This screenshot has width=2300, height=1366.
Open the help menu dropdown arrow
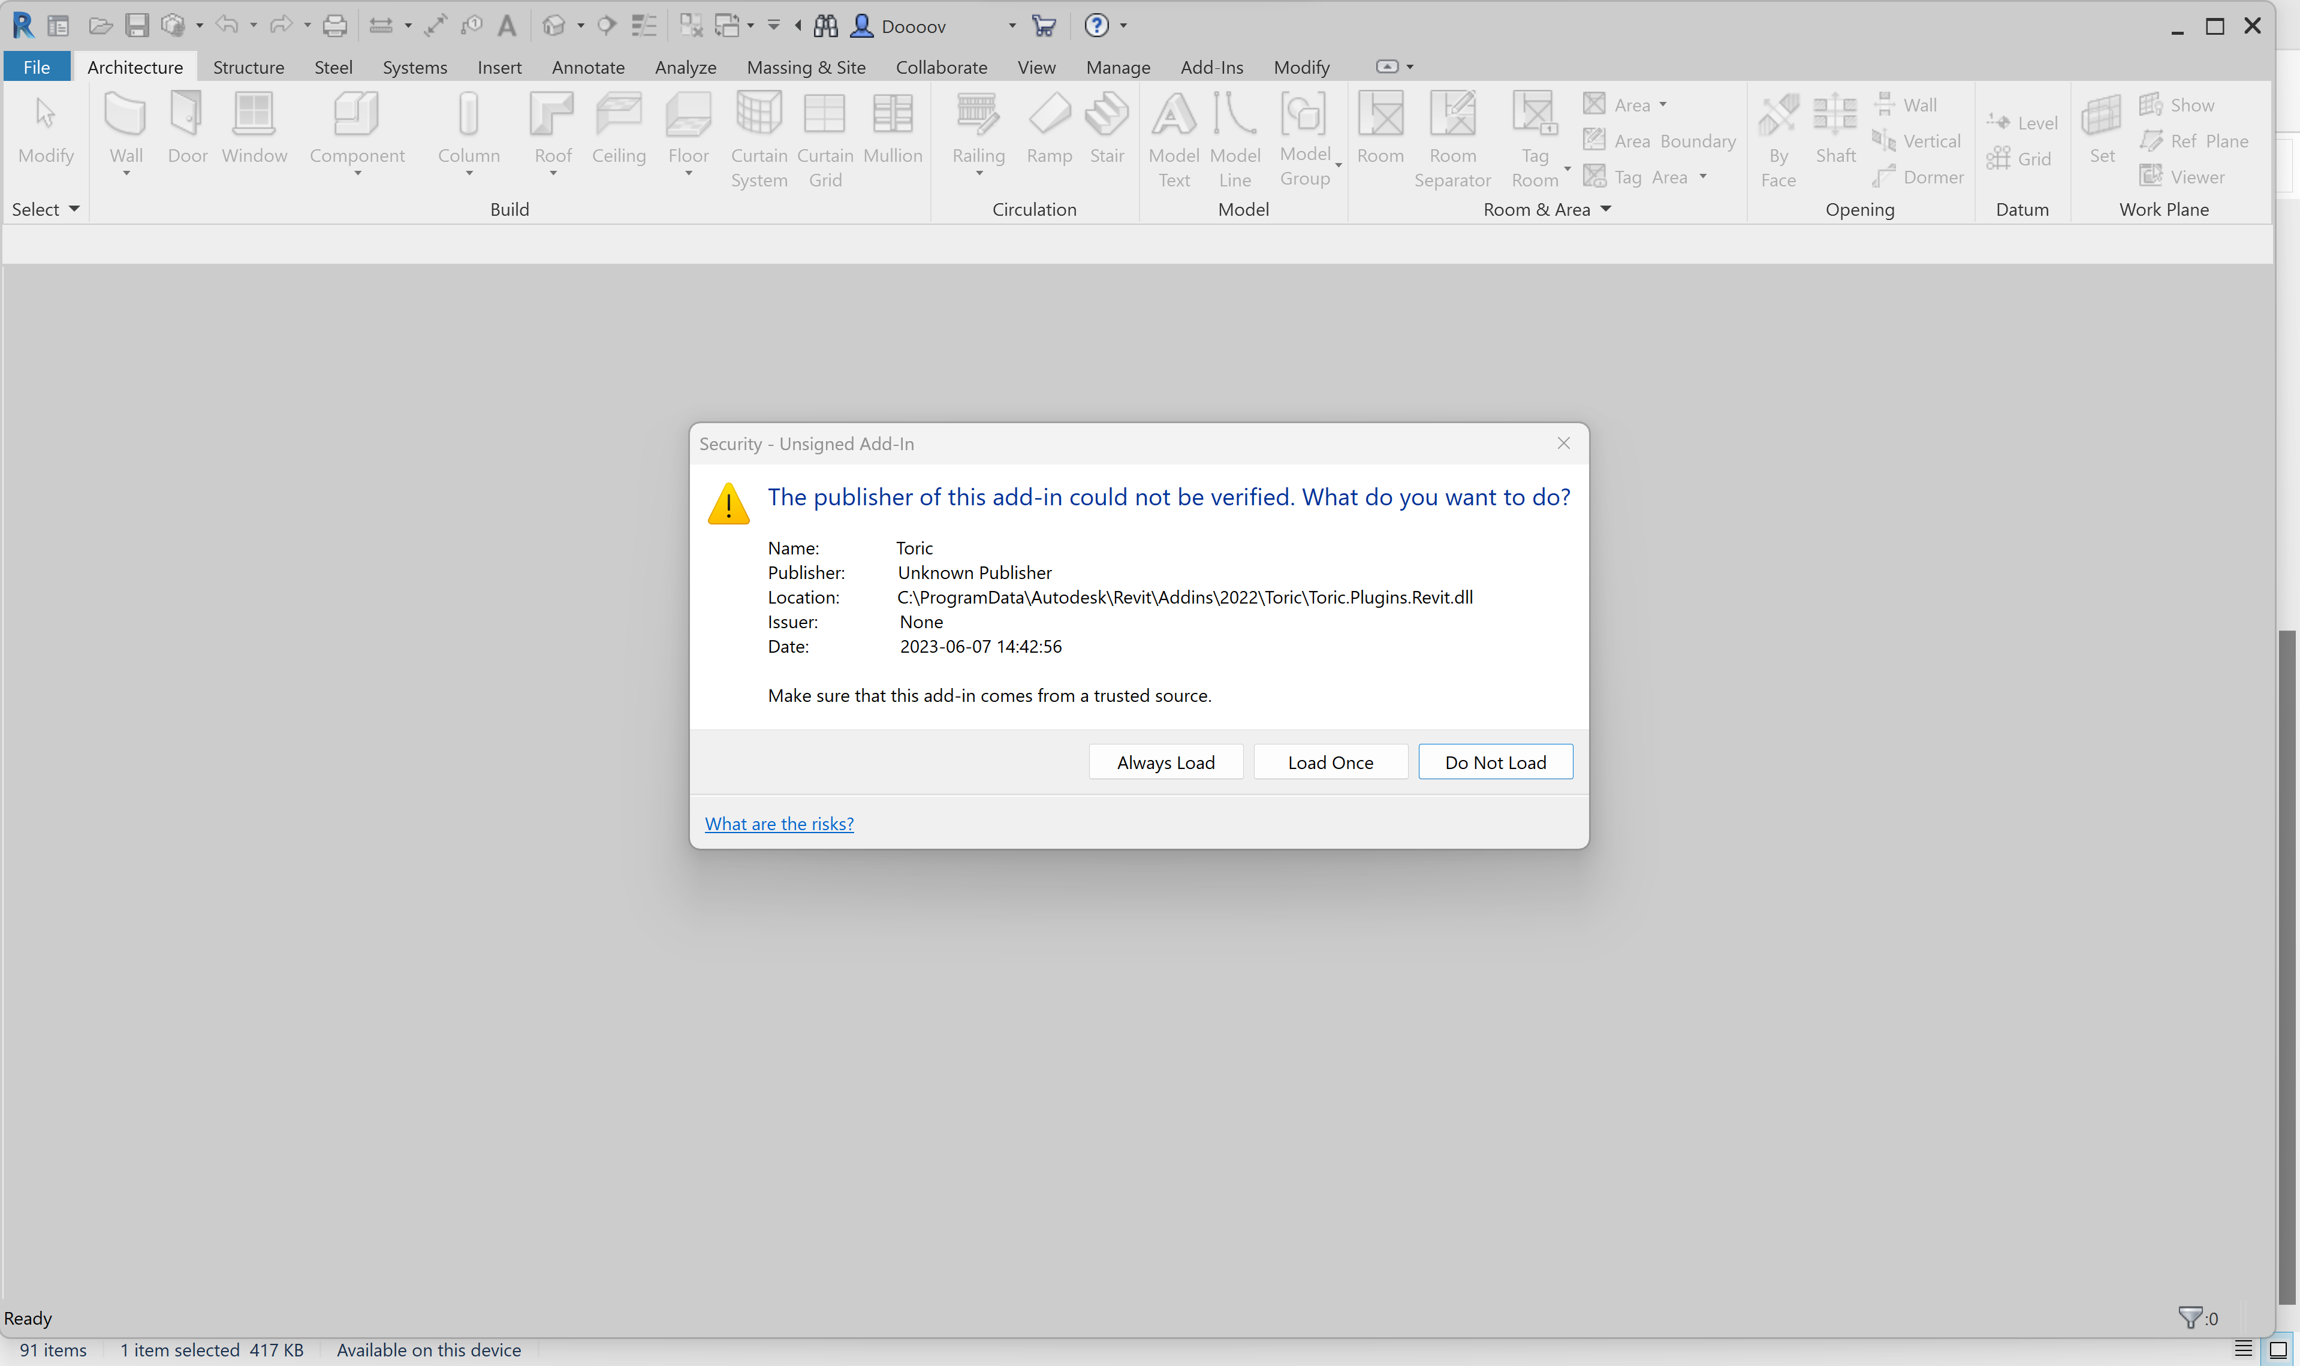pyautogui.click(x=1124, y=27)
